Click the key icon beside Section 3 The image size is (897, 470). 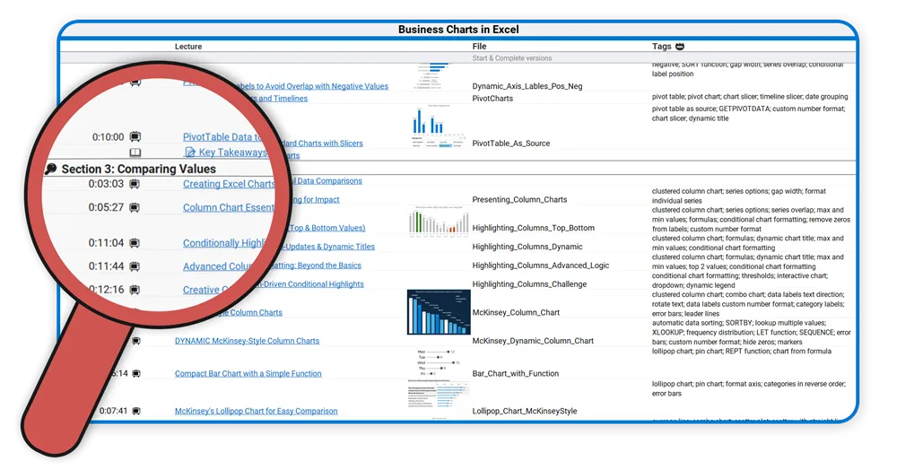51,169
